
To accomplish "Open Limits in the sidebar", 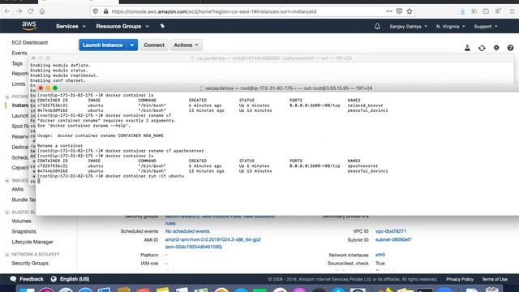I will coord(18,84).
